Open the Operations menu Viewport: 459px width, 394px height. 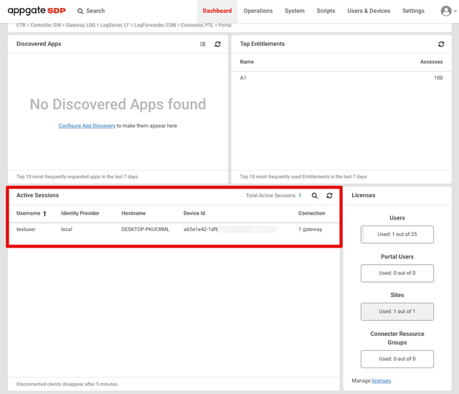pos(258,11)
